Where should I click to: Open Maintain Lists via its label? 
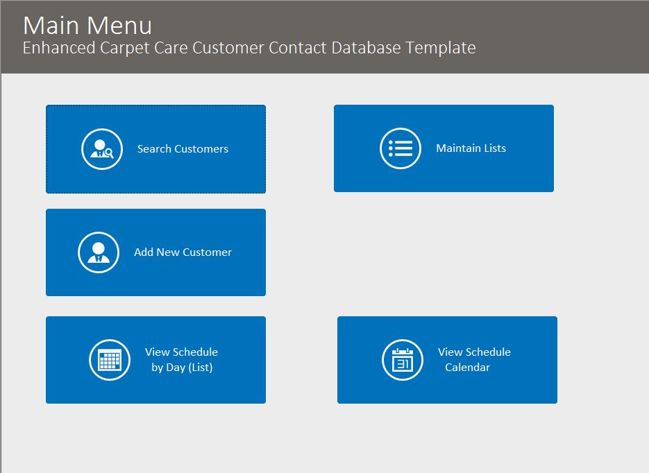pyautogui.click(x=471, y=148)
